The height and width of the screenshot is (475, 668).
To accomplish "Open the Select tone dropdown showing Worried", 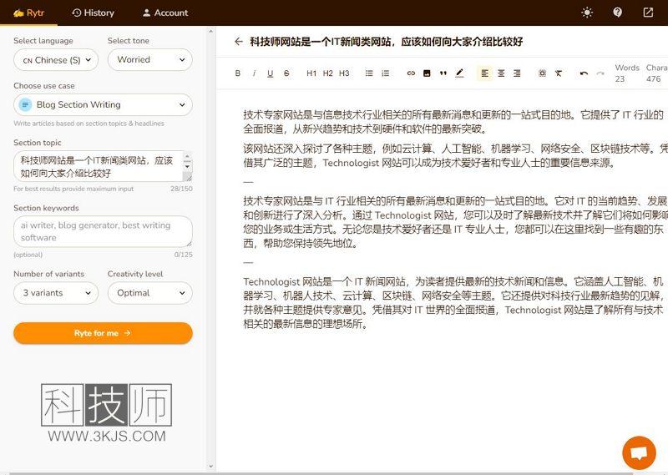I will [150, 59].
